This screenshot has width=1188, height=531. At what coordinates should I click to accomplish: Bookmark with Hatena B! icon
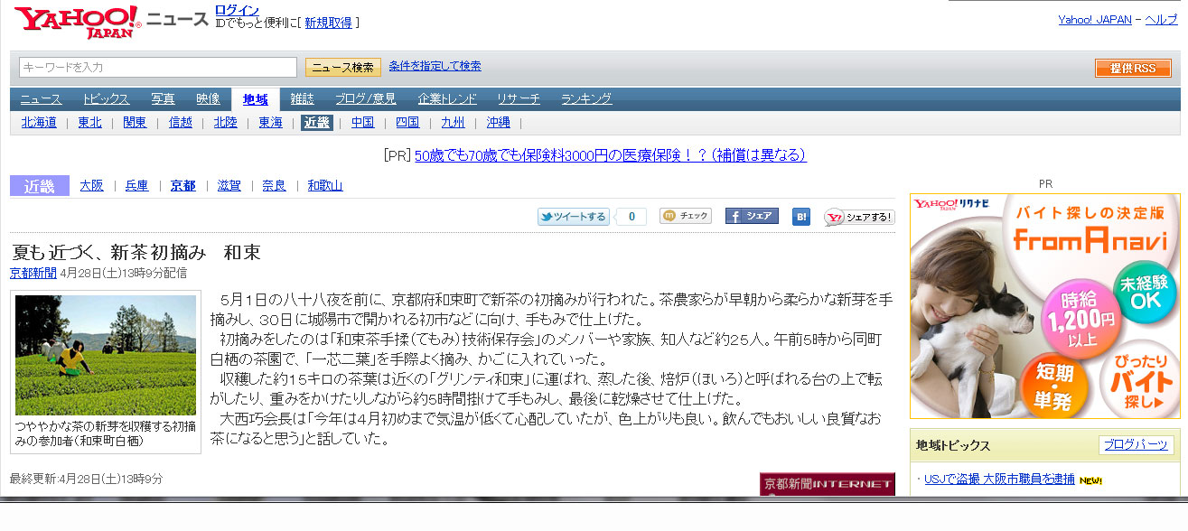(x=801, y=217)
